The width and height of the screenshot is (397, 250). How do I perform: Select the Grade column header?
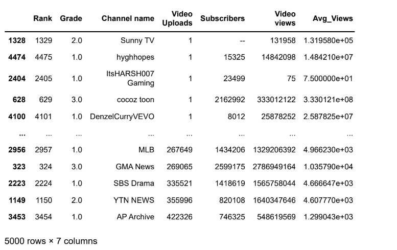point(71,18)
